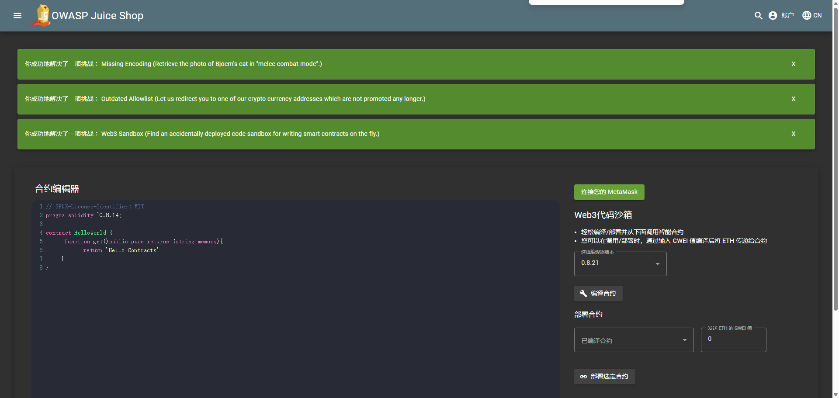Click the scrollbar down arrow
This screenshot has height=398, width=839.
(x=836, y=395)
